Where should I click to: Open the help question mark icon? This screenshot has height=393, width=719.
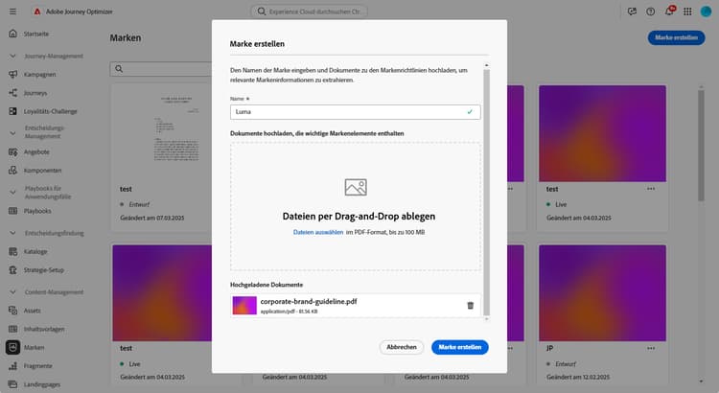(650, 12)
